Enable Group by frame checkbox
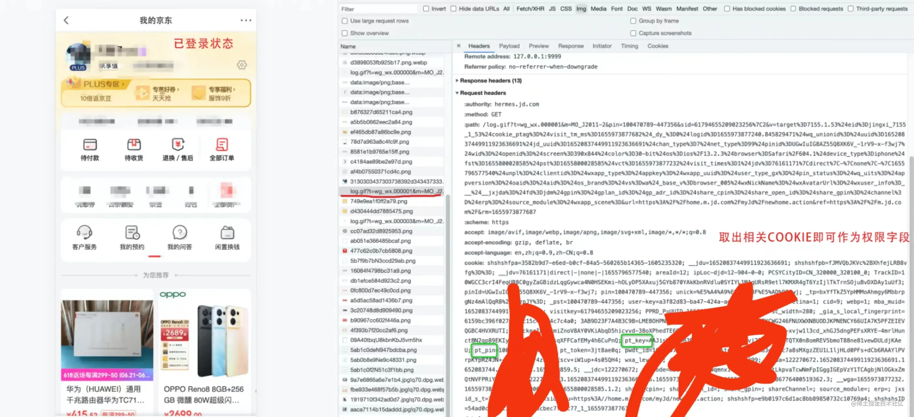This screenshot has width=914, height=417. click(x=633, y=21)
